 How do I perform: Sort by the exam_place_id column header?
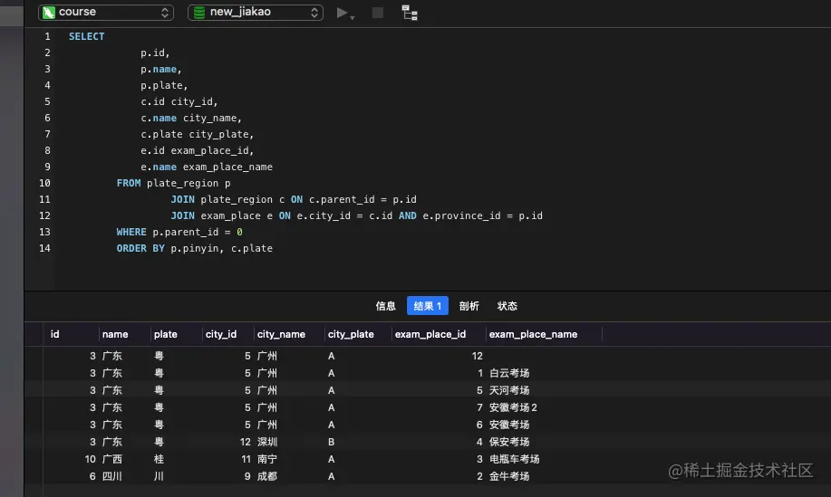[430, 334]
